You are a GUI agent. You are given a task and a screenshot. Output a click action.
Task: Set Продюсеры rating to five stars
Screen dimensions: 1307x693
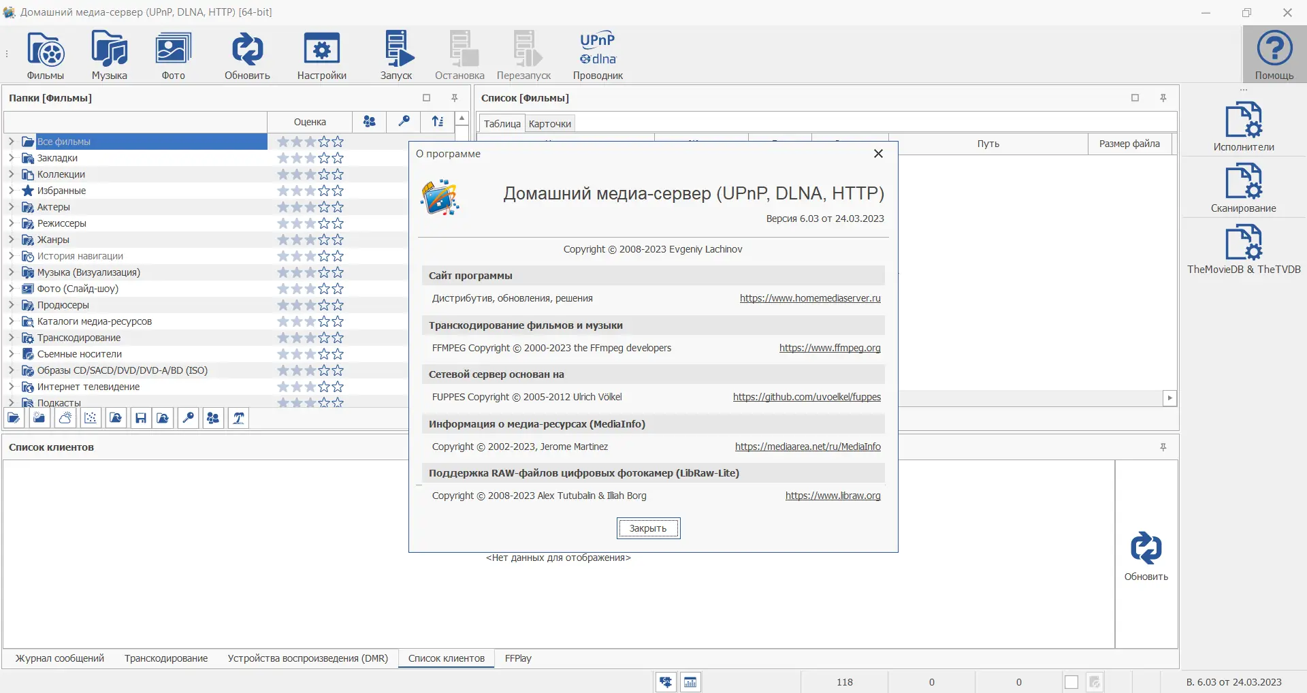[338, 305]
